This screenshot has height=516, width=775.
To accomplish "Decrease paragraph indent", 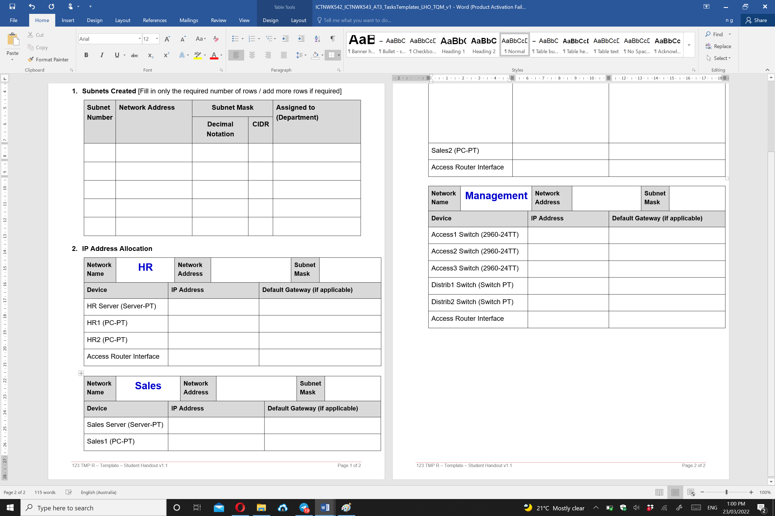I will (x=285, y=39).
